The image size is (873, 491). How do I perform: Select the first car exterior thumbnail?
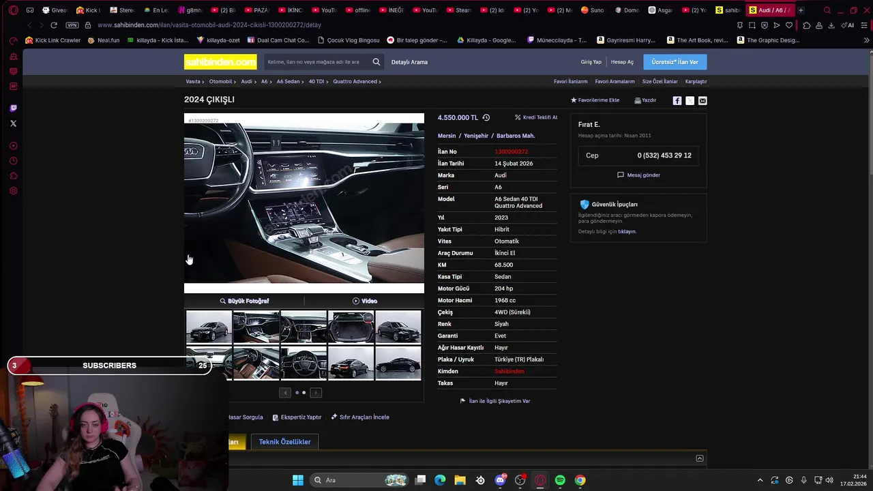(x=208, y=327)
